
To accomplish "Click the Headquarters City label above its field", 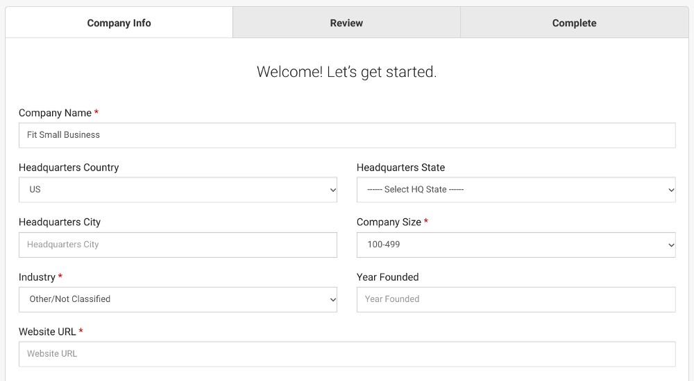I will pyautogui.click(x=59, y=222).
